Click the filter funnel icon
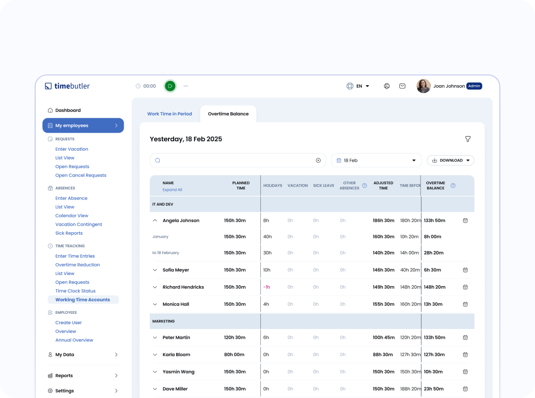 468,139
